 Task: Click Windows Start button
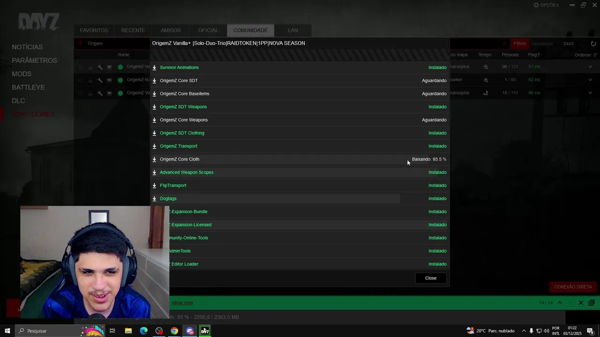click(x=7, y=331)
